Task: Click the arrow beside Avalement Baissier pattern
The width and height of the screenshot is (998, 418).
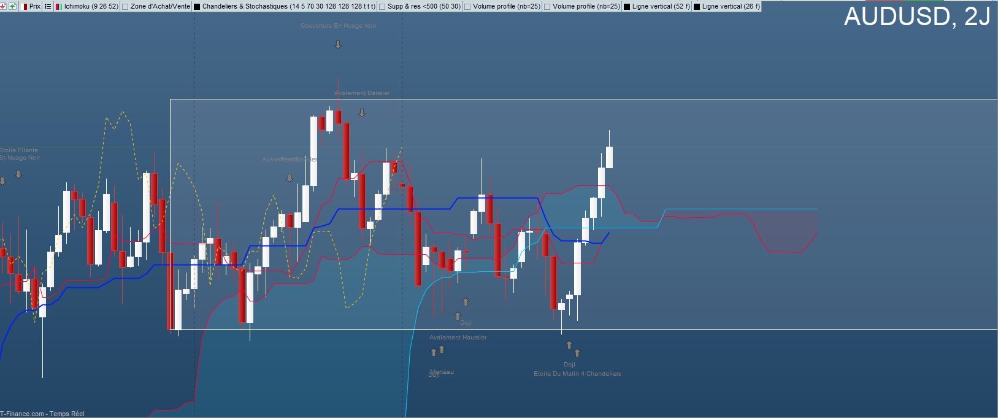Action: click(x=362, y=113)
